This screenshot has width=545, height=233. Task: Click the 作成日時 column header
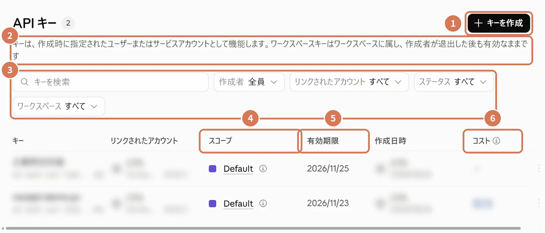[x=390, y=141]
